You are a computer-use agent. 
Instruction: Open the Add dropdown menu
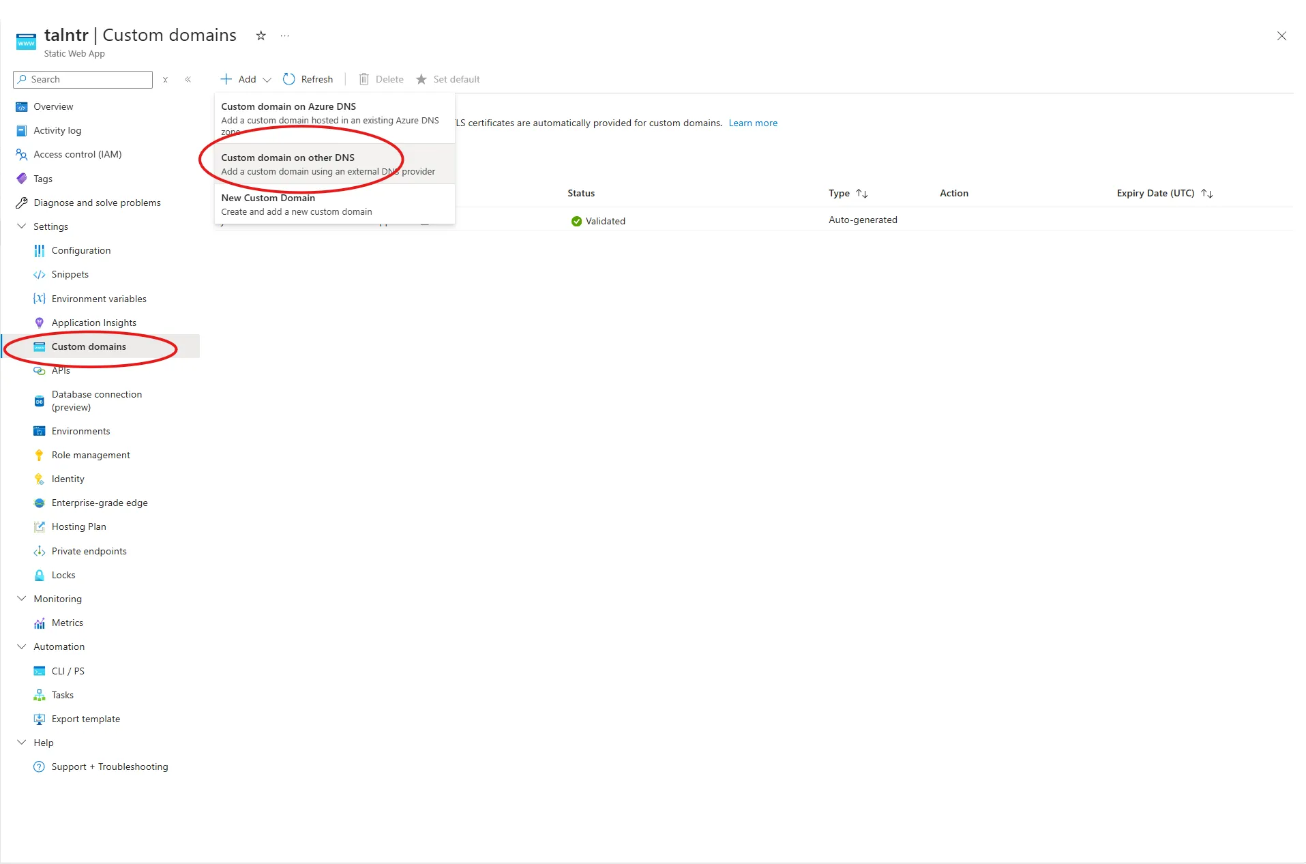pyautogui.click(x=246, y=79)
